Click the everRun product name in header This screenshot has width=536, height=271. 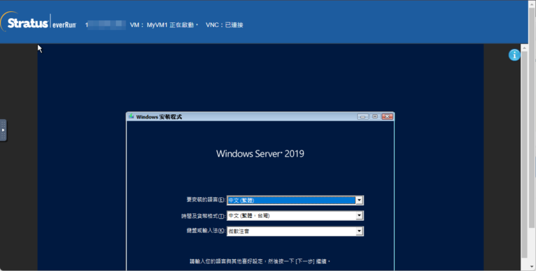pyautogui.click(x=64, y=25)
